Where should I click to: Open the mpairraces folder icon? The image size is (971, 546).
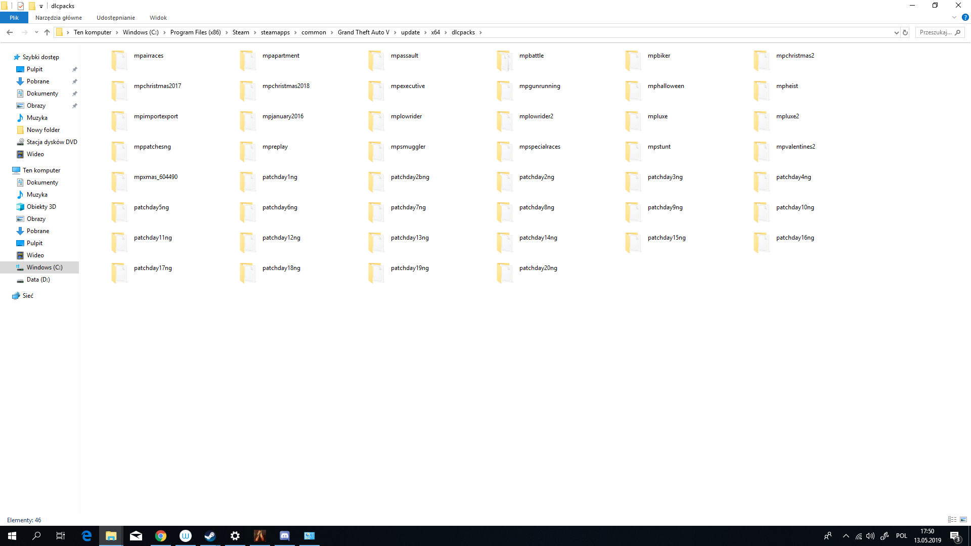(119, 60)
